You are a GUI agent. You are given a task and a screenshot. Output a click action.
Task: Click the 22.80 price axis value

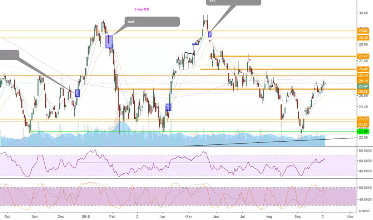click(x=363, y=138)
